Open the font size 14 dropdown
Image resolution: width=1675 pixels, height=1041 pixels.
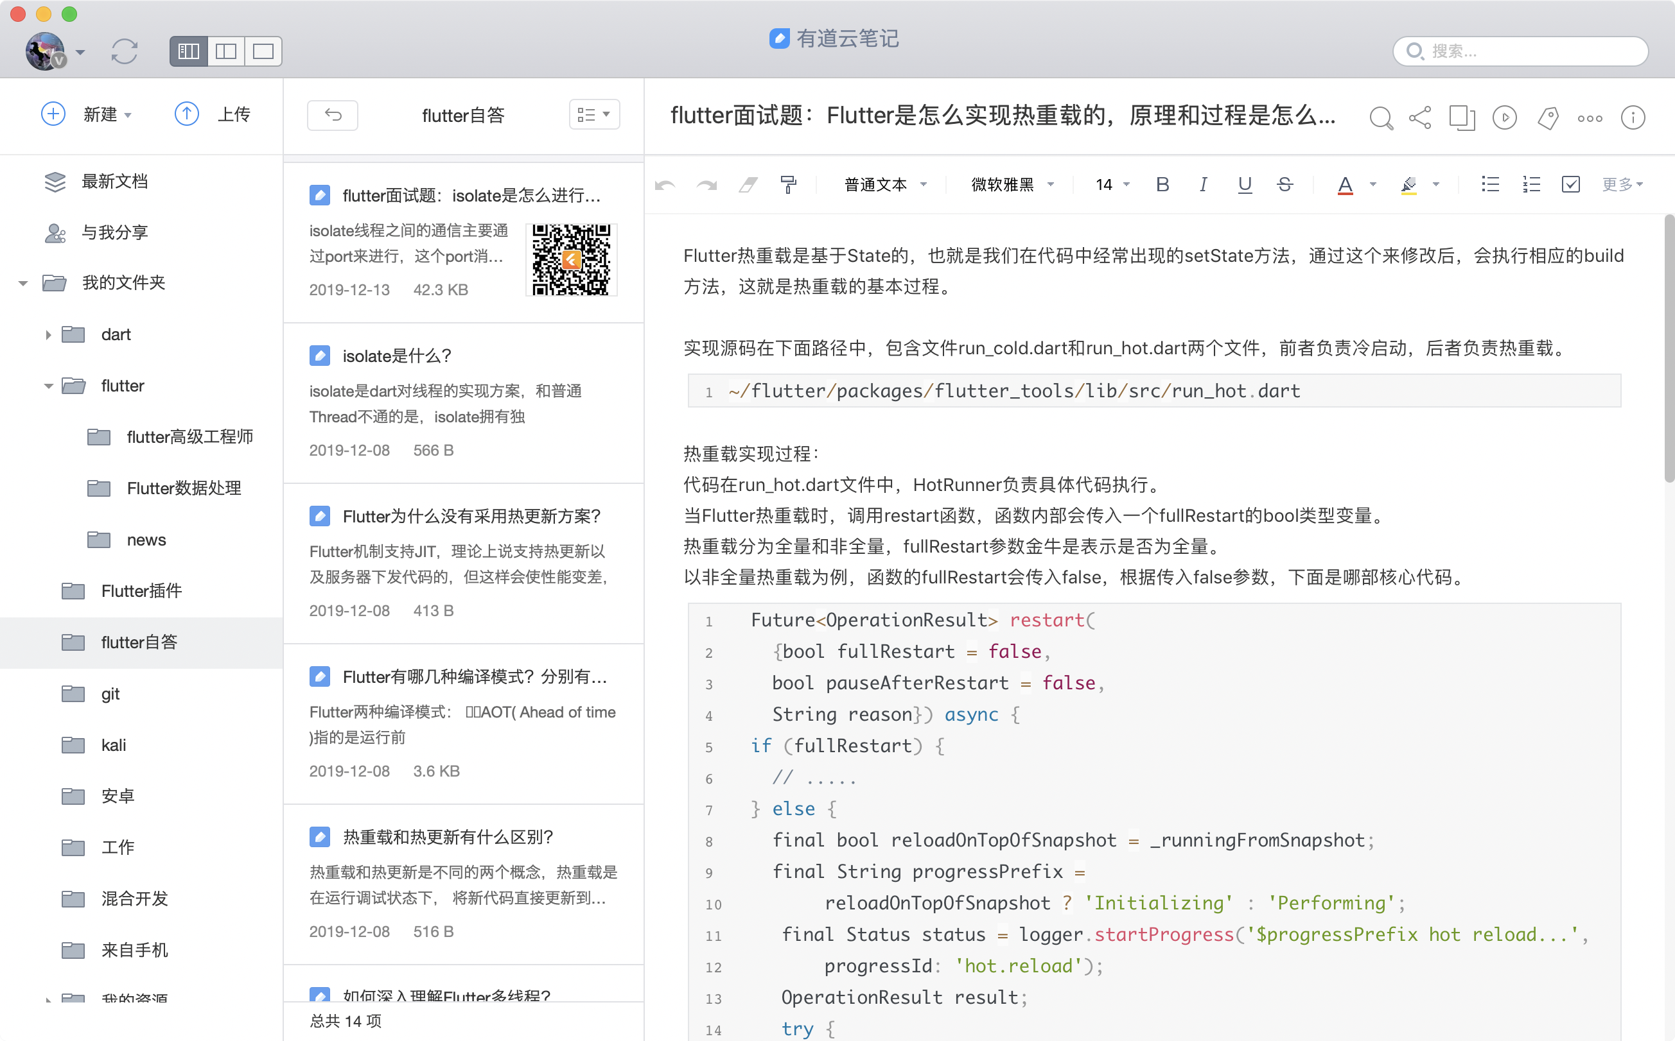click(x=1112, y=184)
